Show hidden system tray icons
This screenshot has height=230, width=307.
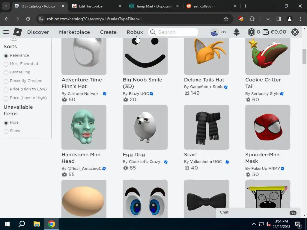254,224
